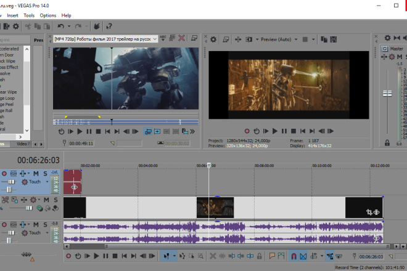
Task: Copy snapshot to clipboard in Preview window
Action: (324, 39)
